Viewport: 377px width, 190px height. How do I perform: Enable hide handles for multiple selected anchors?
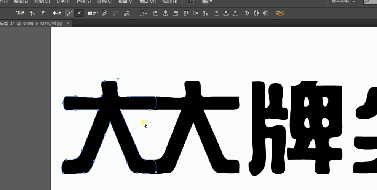click(x=79, y=13)
